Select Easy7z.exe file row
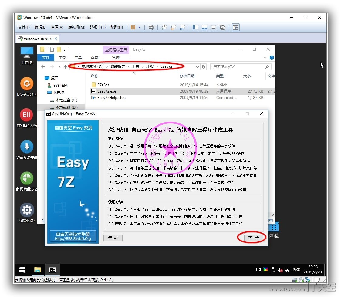341x297 pixels. (x=183, y=91)
